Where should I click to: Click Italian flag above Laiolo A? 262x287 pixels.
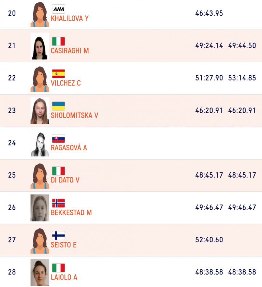tap(58, 268)
